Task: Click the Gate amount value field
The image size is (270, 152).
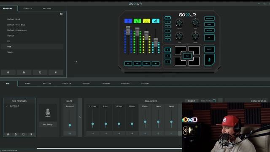Action: tap(70, 133)
